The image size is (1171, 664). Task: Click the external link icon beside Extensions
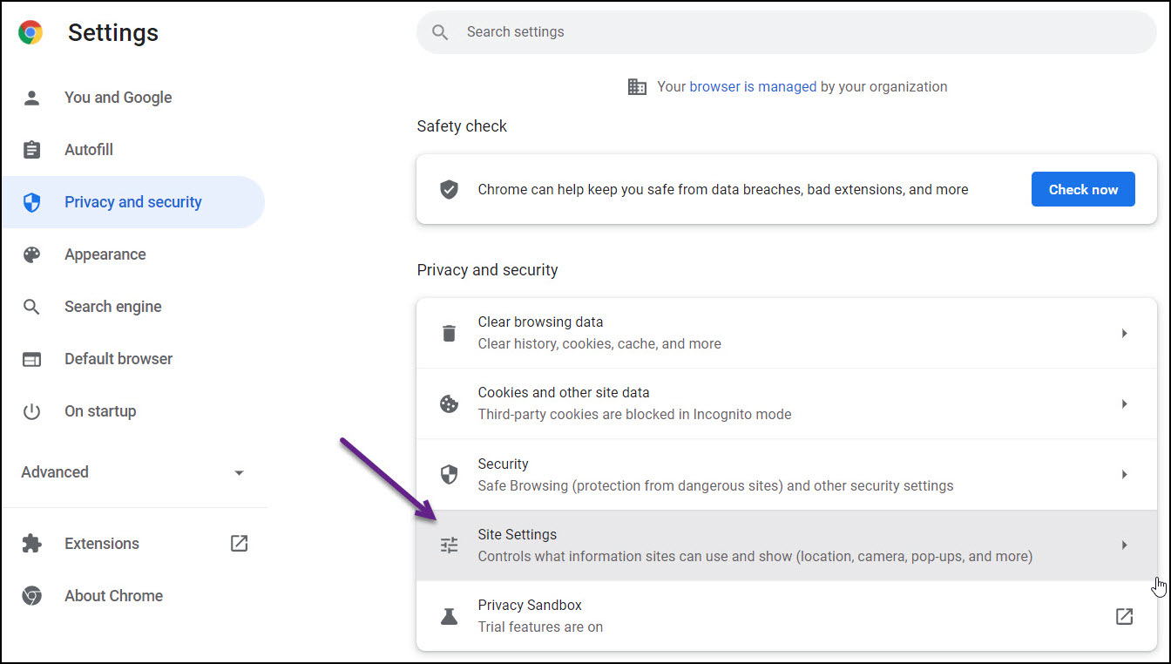[x=239, y=544]
